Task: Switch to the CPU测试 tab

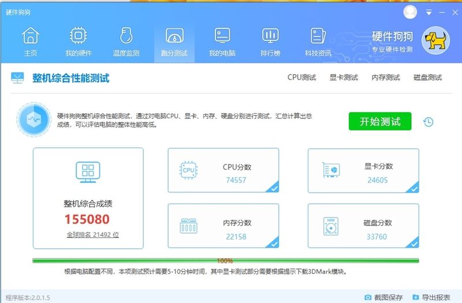Action: 301,77
